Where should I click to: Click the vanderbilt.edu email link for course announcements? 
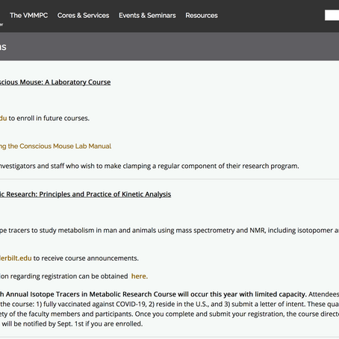16,258
